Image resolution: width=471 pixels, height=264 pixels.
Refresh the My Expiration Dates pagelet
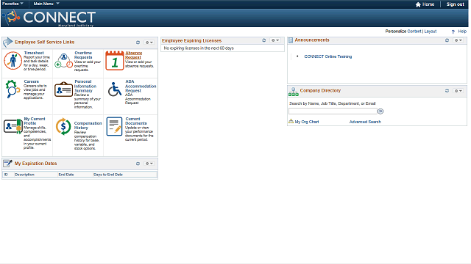coord(138,164)
